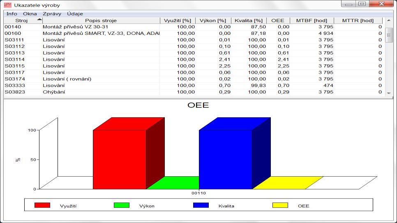Viewport: 397px width, 223px height.
Task: Click Kvalita value 87,50
Action: pos(258,27)
